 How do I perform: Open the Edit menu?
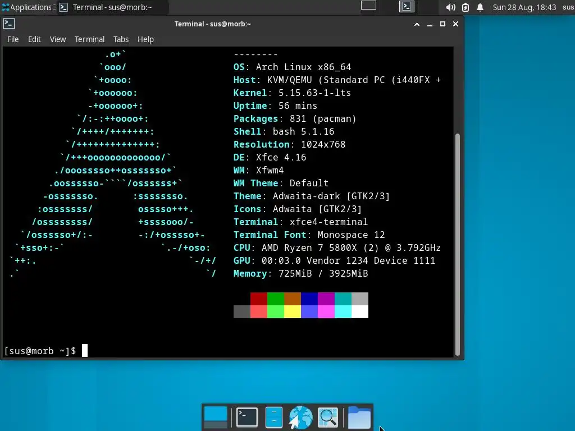click(34, 39)
